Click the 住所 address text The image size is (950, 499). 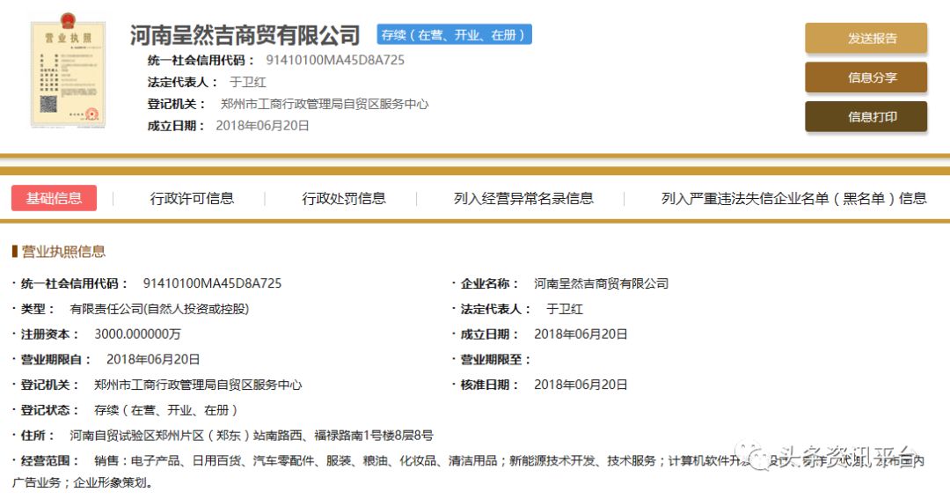pos(252,436)
